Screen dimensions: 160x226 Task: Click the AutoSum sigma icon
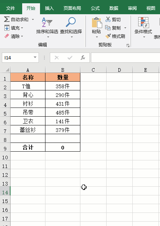tap(7, 19)
